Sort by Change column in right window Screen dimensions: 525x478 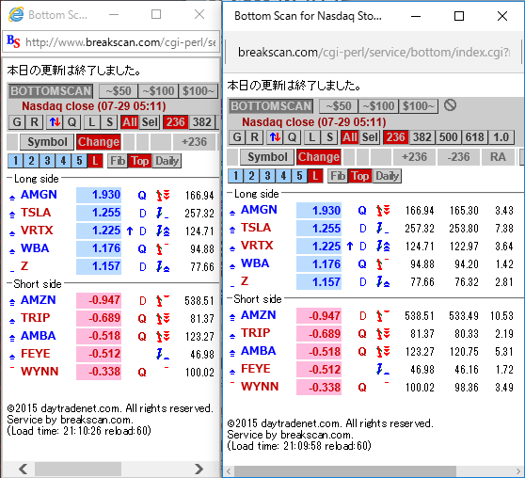(318, 157)
